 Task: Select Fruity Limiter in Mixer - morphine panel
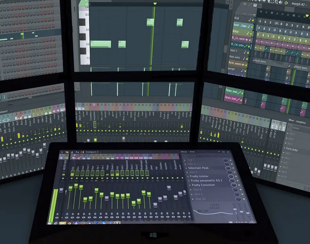[x=292, y=149]
